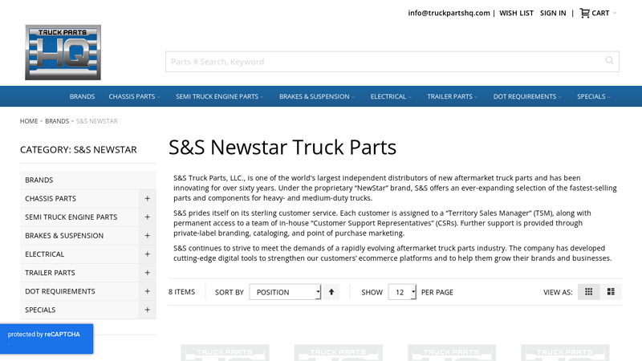Open the Show per page dropdown
The width and height of the screenshot is (642, 361).
point(402,292)
